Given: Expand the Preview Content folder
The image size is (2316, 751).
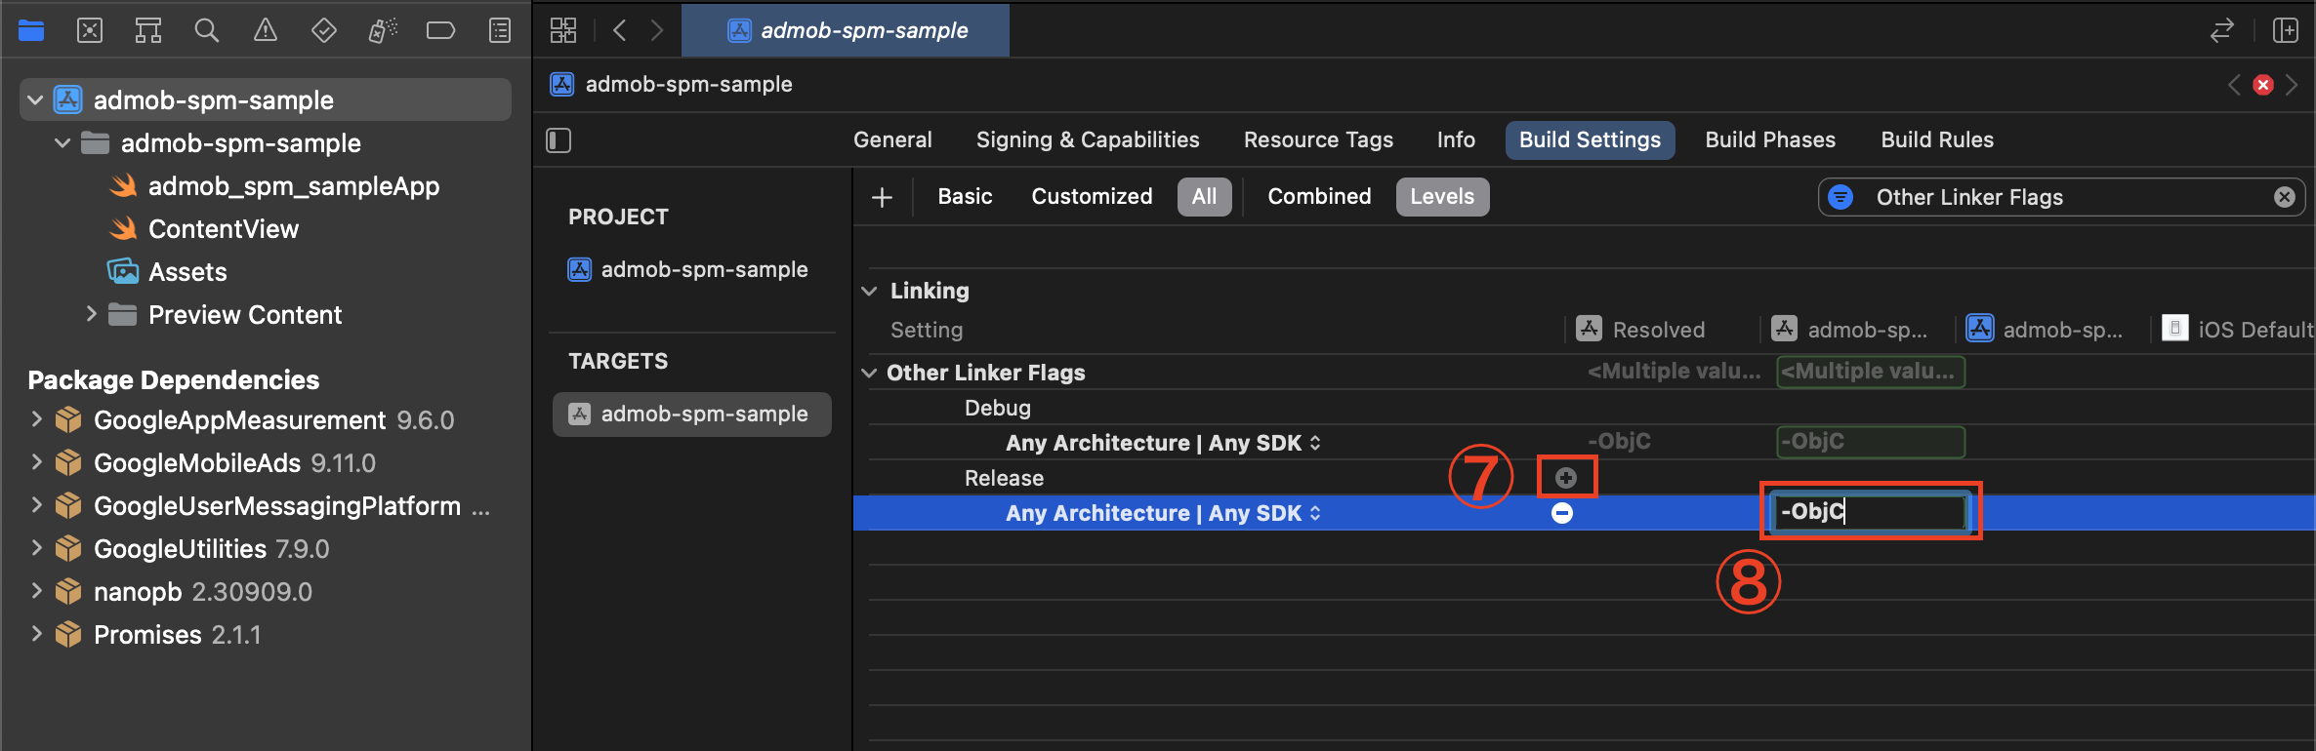Looking at the screenshot, I should (x=91, y=314).
